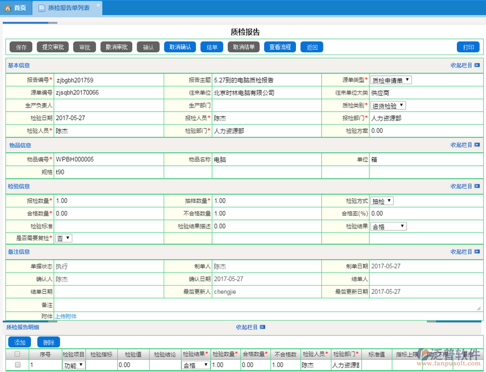The height and width of the screenshot is (372, 486).
Task: Click the 备注 text area
Action: [x=268, y=306]
